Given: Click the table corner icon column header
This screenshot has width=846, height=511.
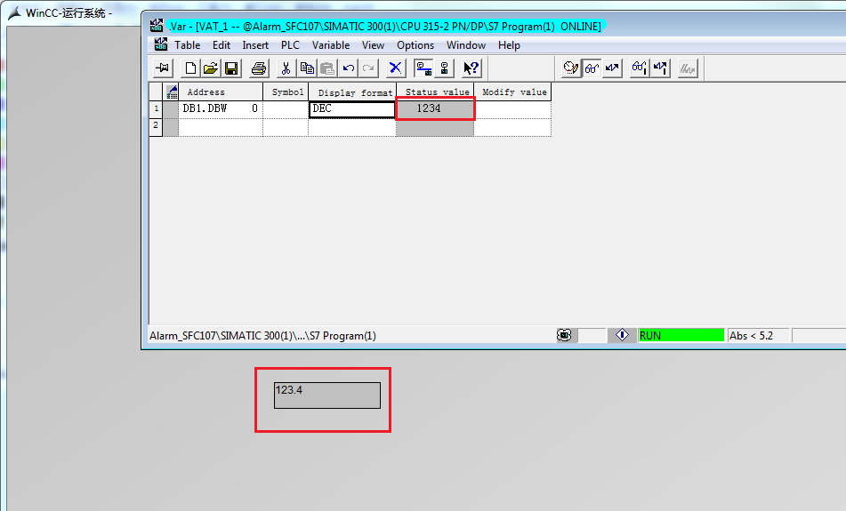Looking at the screenshot, I should point(171,92).
